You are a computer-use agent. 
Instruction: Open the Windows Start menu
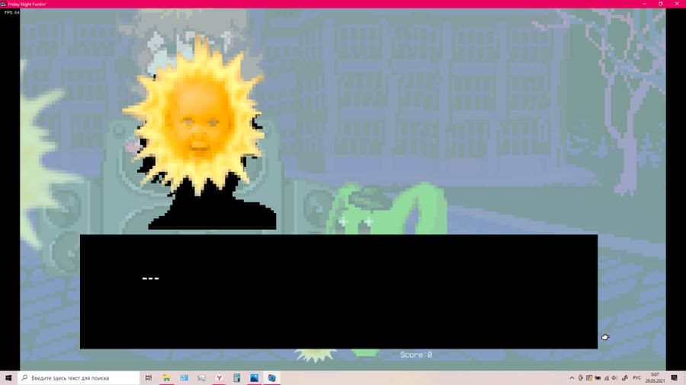8,378
